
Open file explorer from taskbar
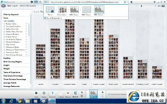tap(28, 101)
